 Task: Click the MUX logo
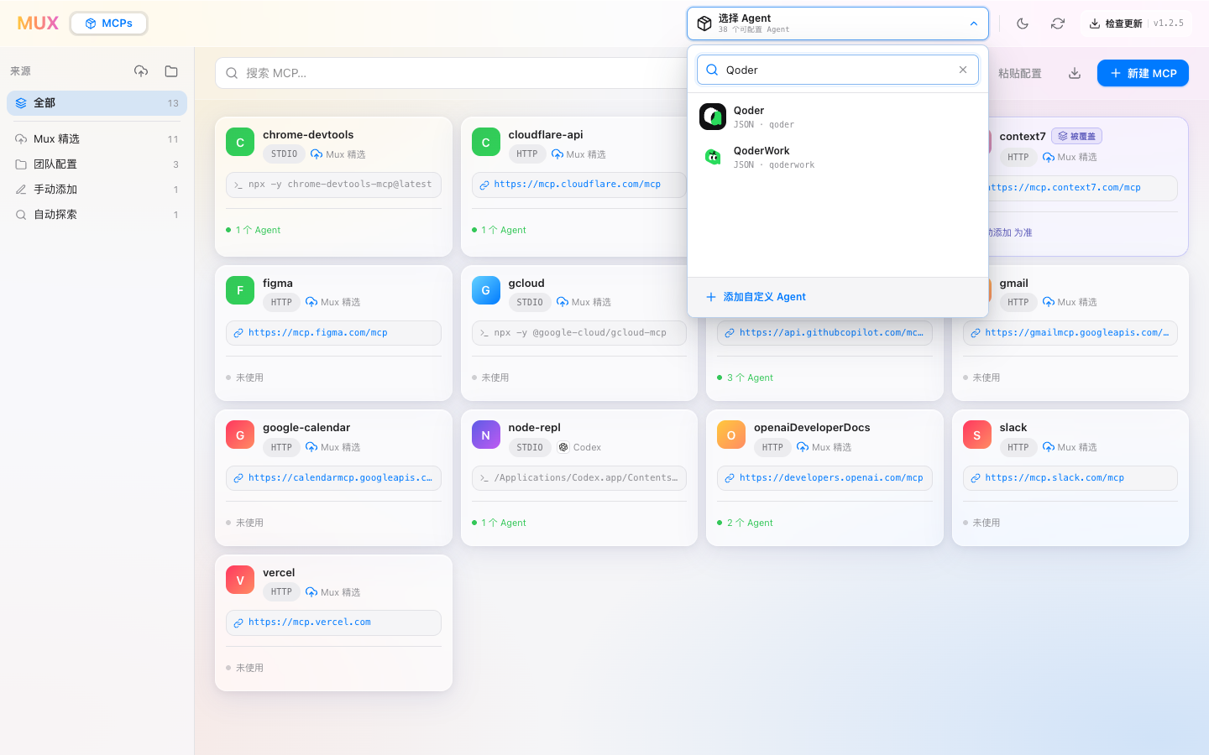click(38, 23)
